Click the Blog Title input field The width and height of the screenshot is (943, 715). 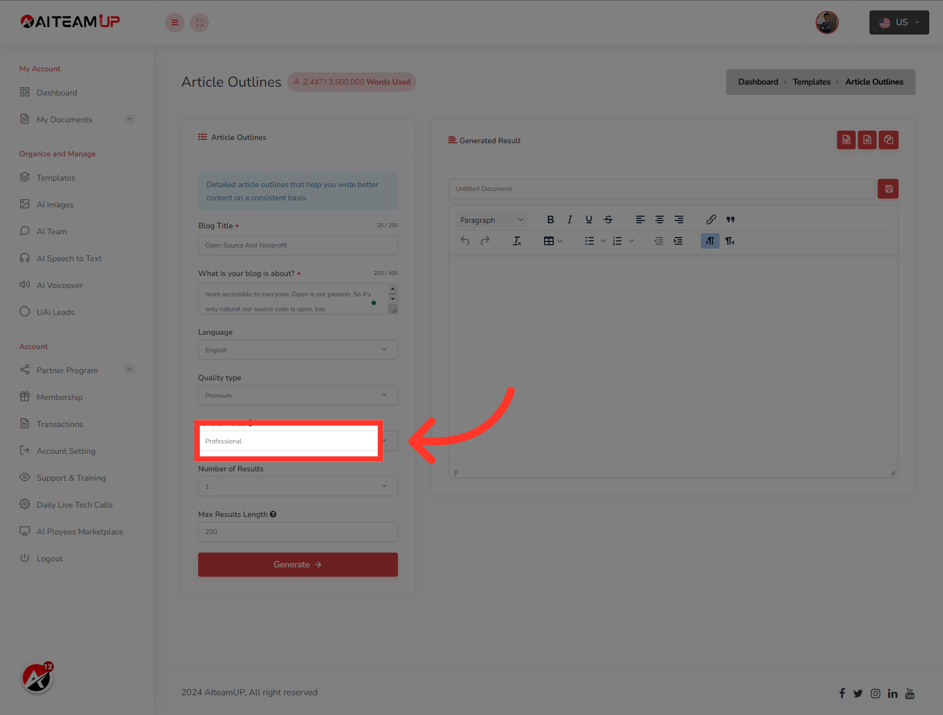click(298, 245)
